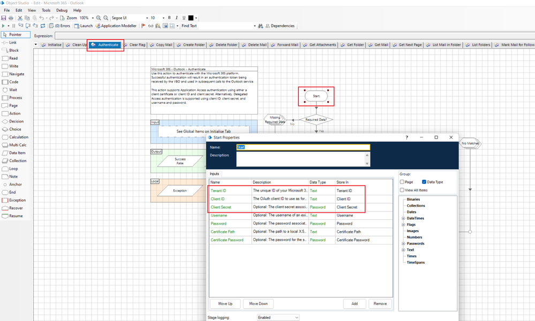Viewport: 535px width, 321px height.
Task: Click the Zoom in magnifier icon
Action: [99, 18]
